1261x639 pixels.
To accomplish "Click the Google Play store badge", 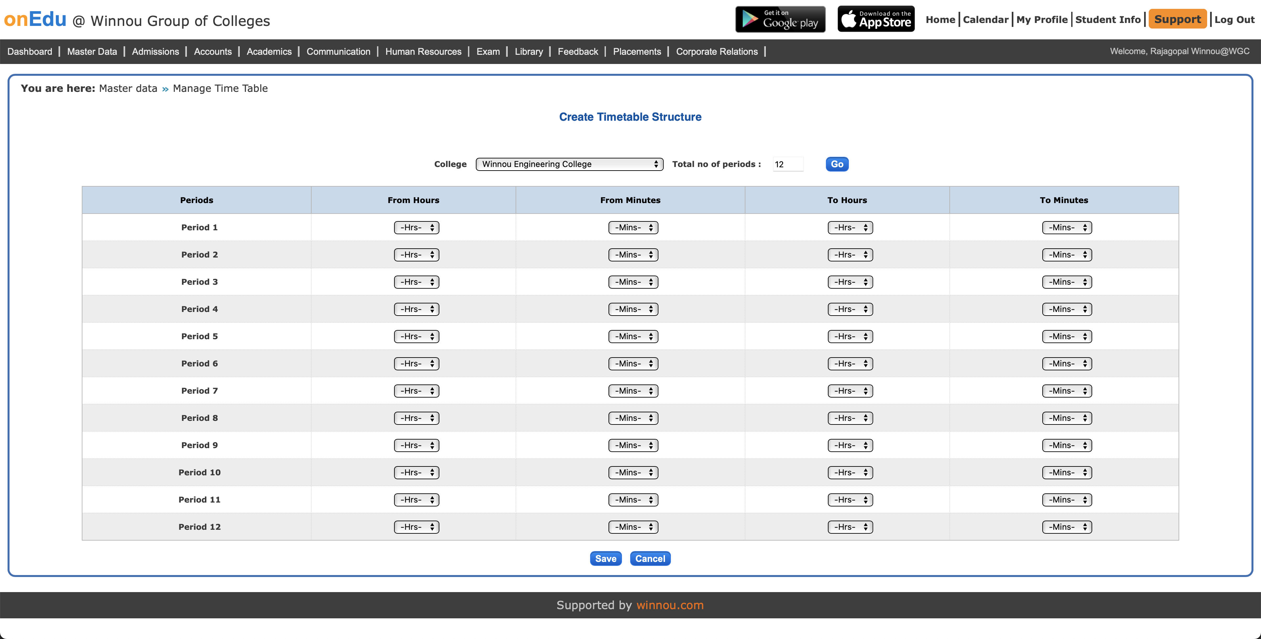I will 780,20.
